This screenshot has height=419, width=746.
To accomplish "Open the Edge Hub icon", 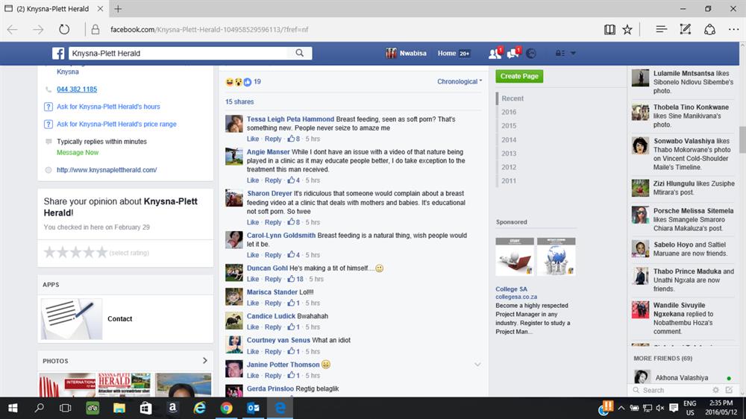I will click(x=661, y=30).
